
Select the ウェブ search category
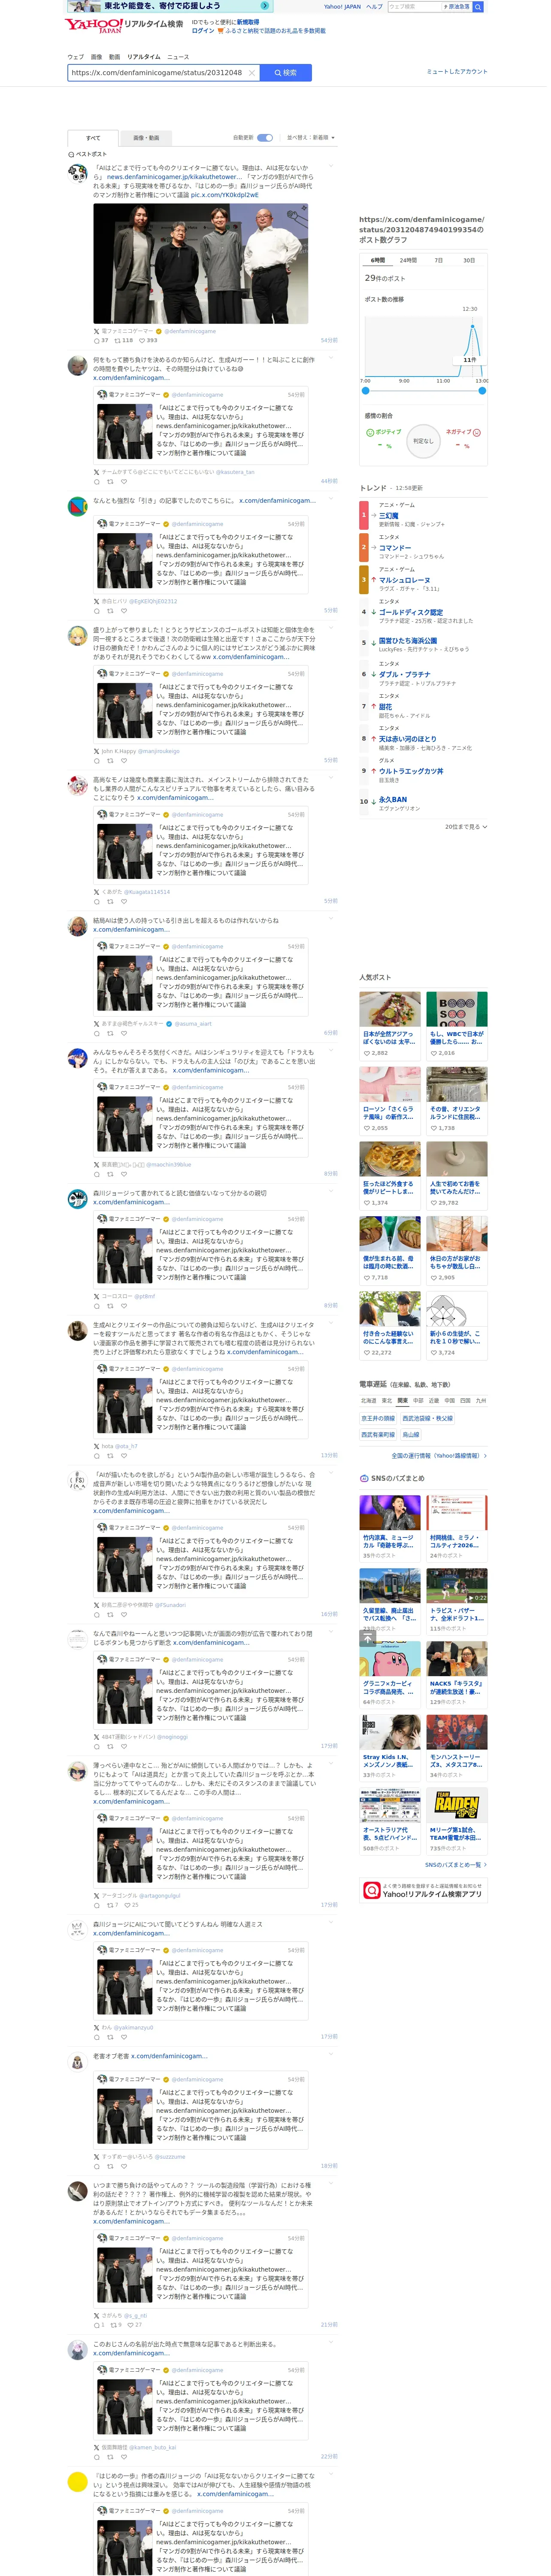tap(75, 57)
